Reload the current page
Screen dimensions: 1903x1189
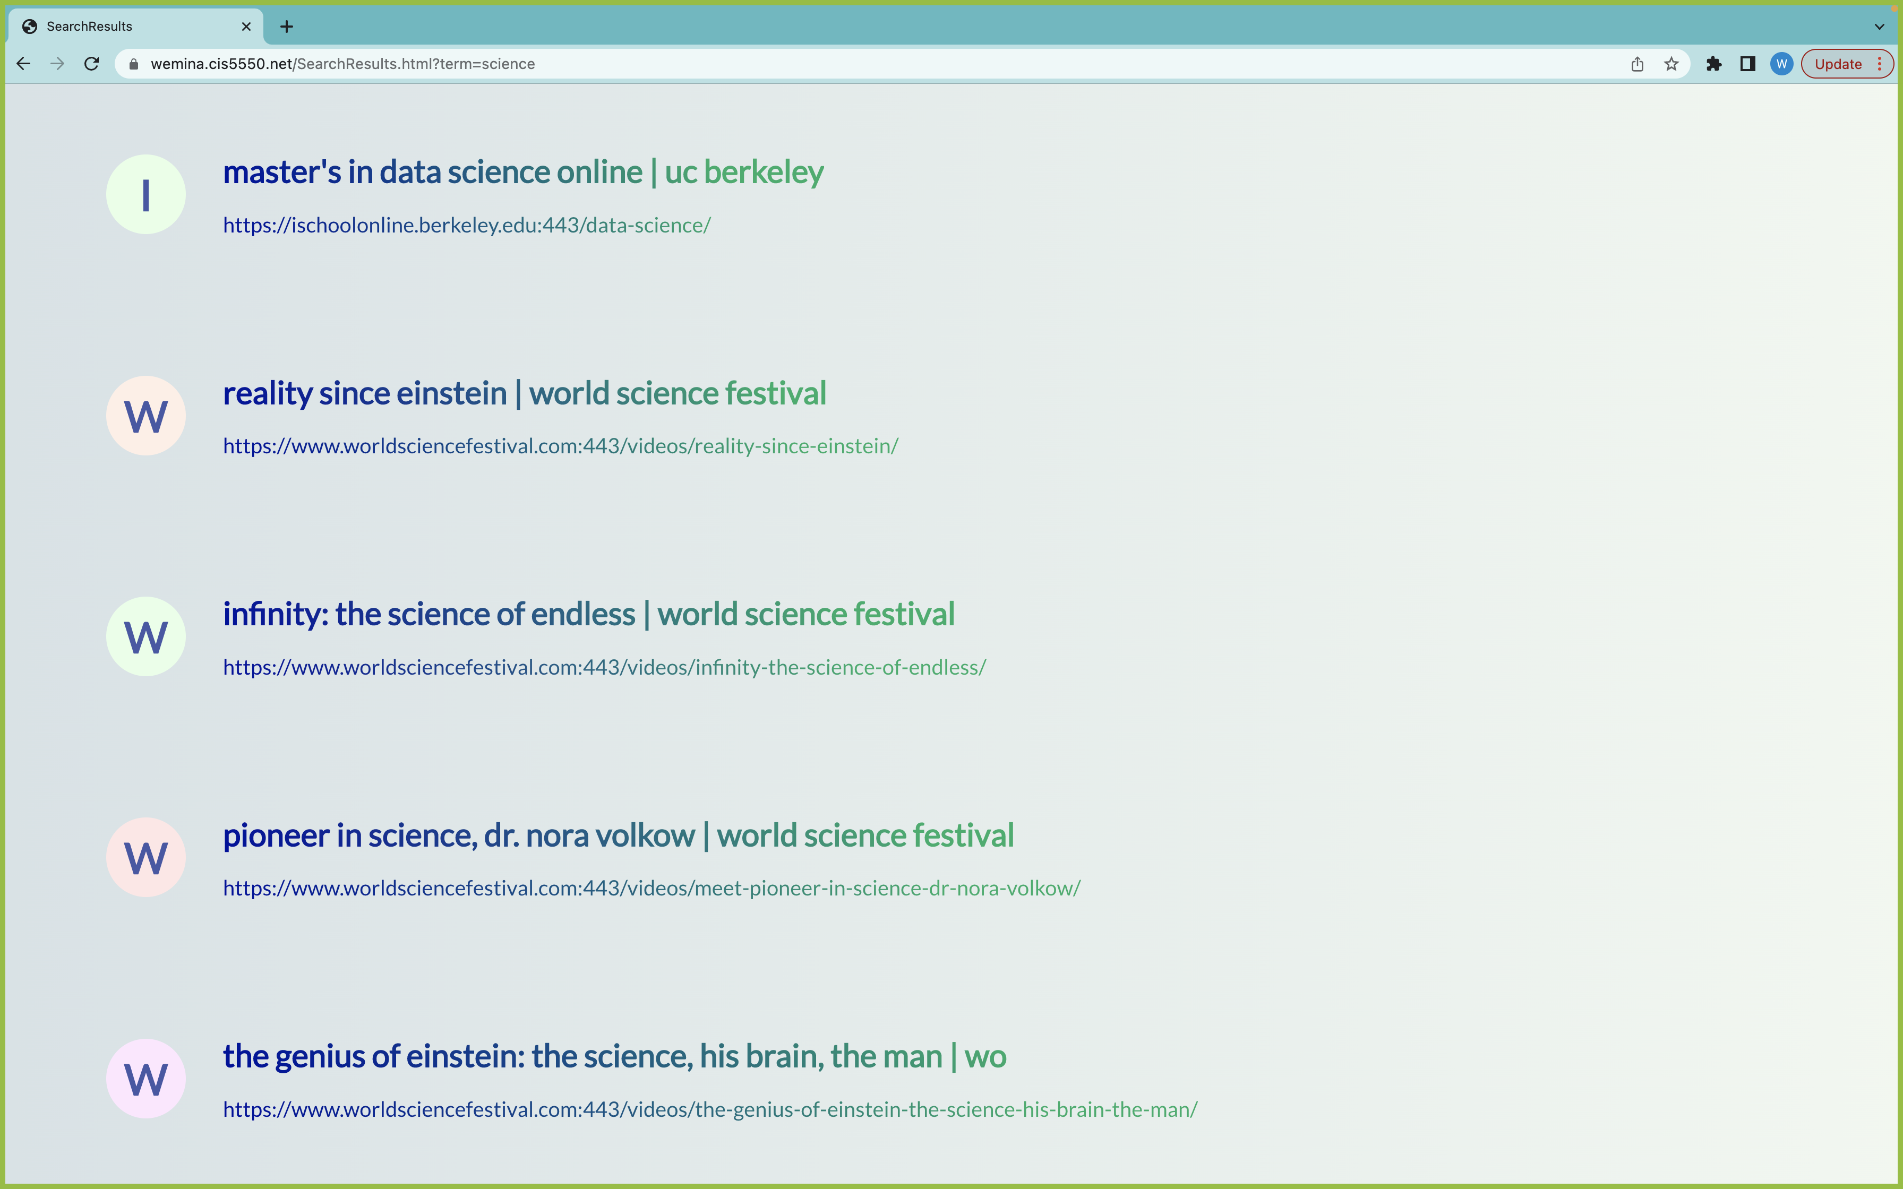91,64
